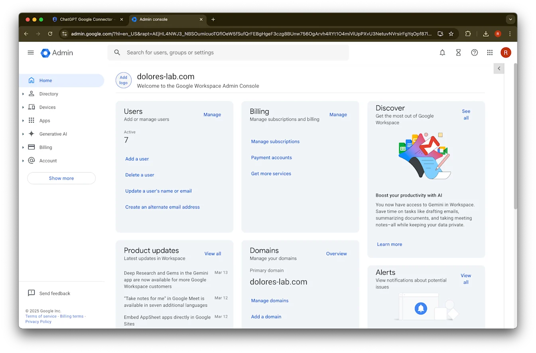
Task: Select Home in the sidebar
Action: (61, 80)
